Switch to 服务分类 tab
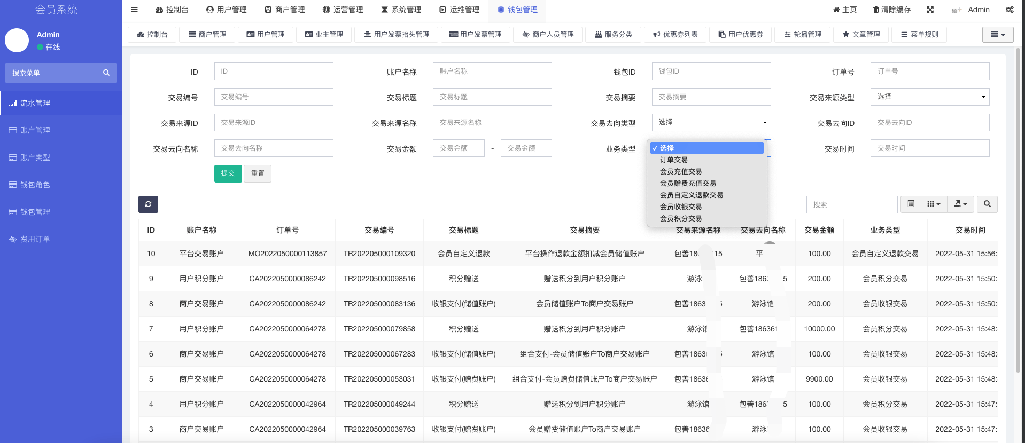1025x443 pixels. [x=613, y=35]
